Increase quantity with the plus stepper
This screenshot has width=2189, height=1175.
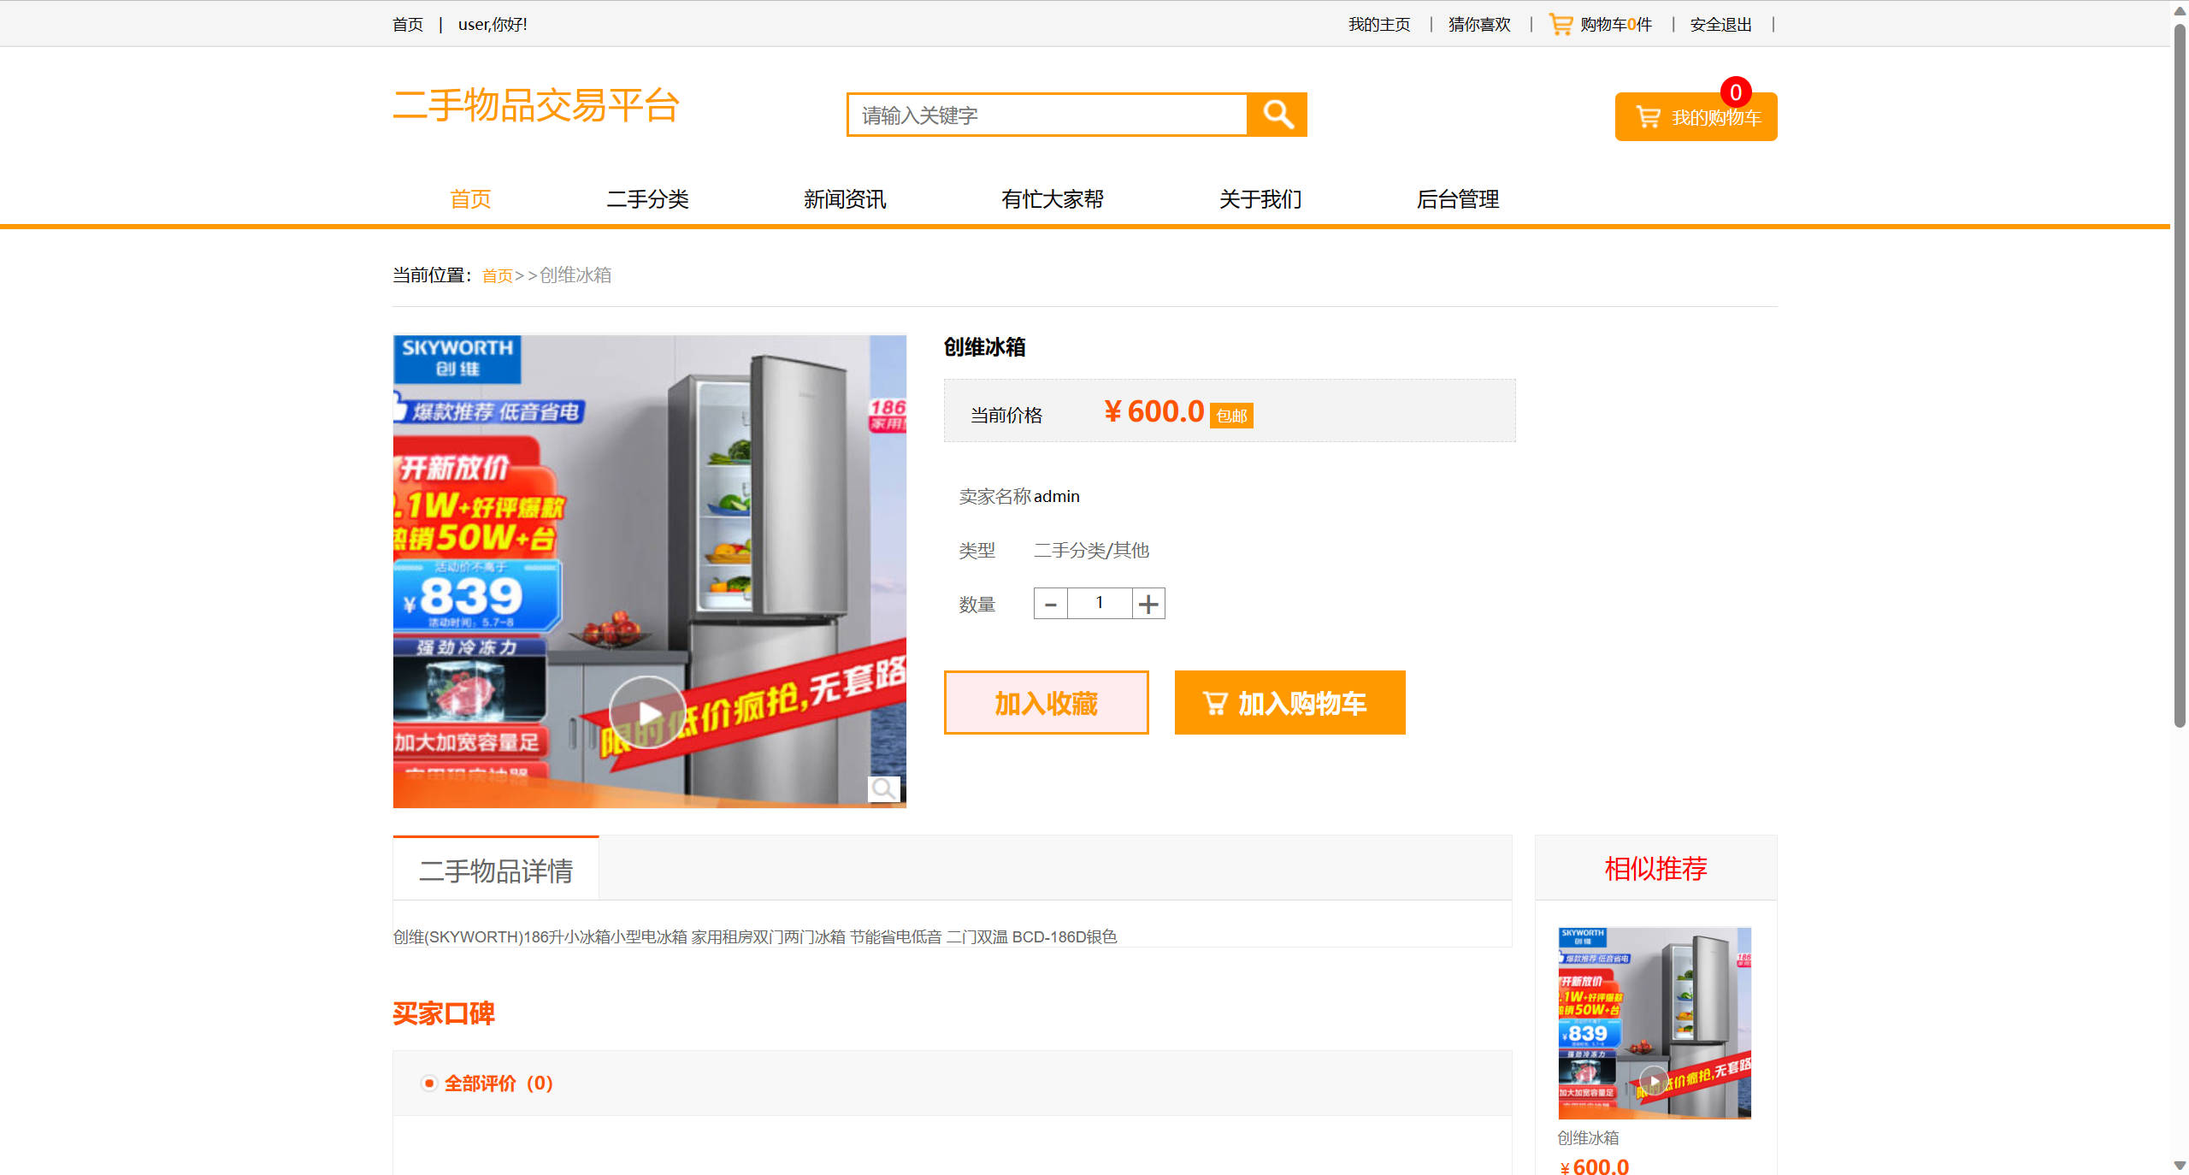coord(1148,603)
